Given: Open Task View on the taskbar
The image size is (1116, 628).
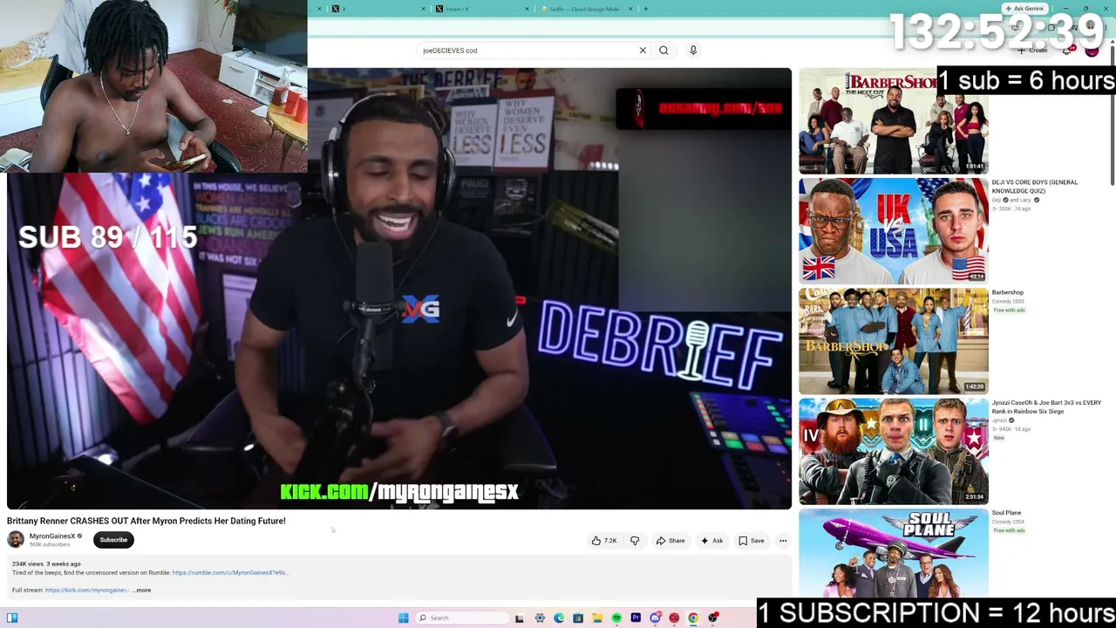Looking at the screenshot, I should [520, 618].
